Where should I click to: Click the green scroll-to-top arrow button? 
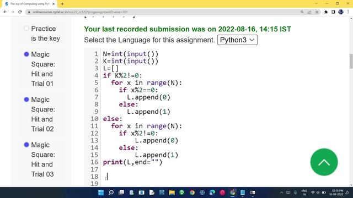(x=324, y=162)
